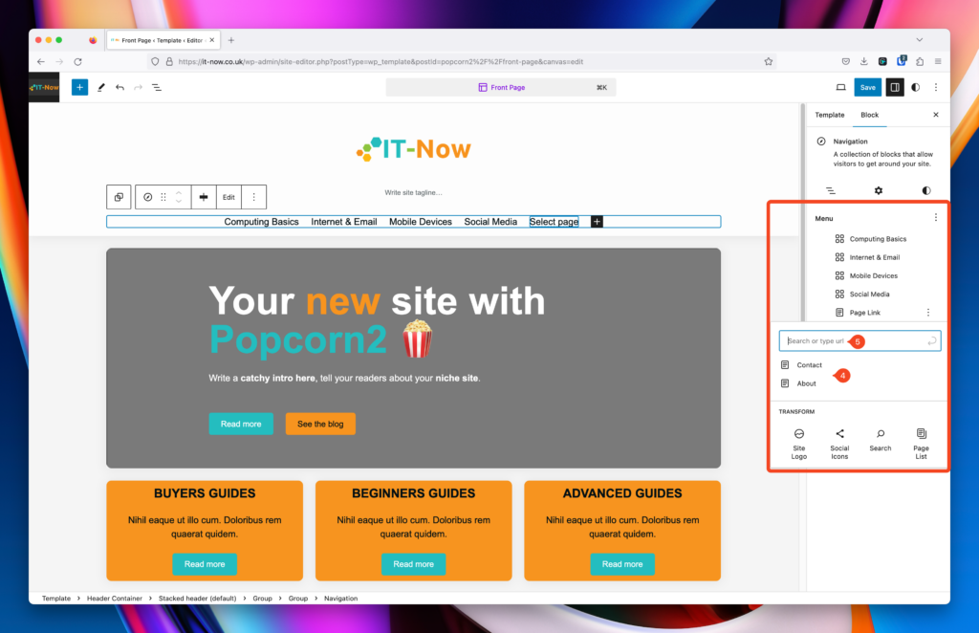Click Read more under Buyers Guides
This screenshot has width=979, height=633.
coord(205,564)
